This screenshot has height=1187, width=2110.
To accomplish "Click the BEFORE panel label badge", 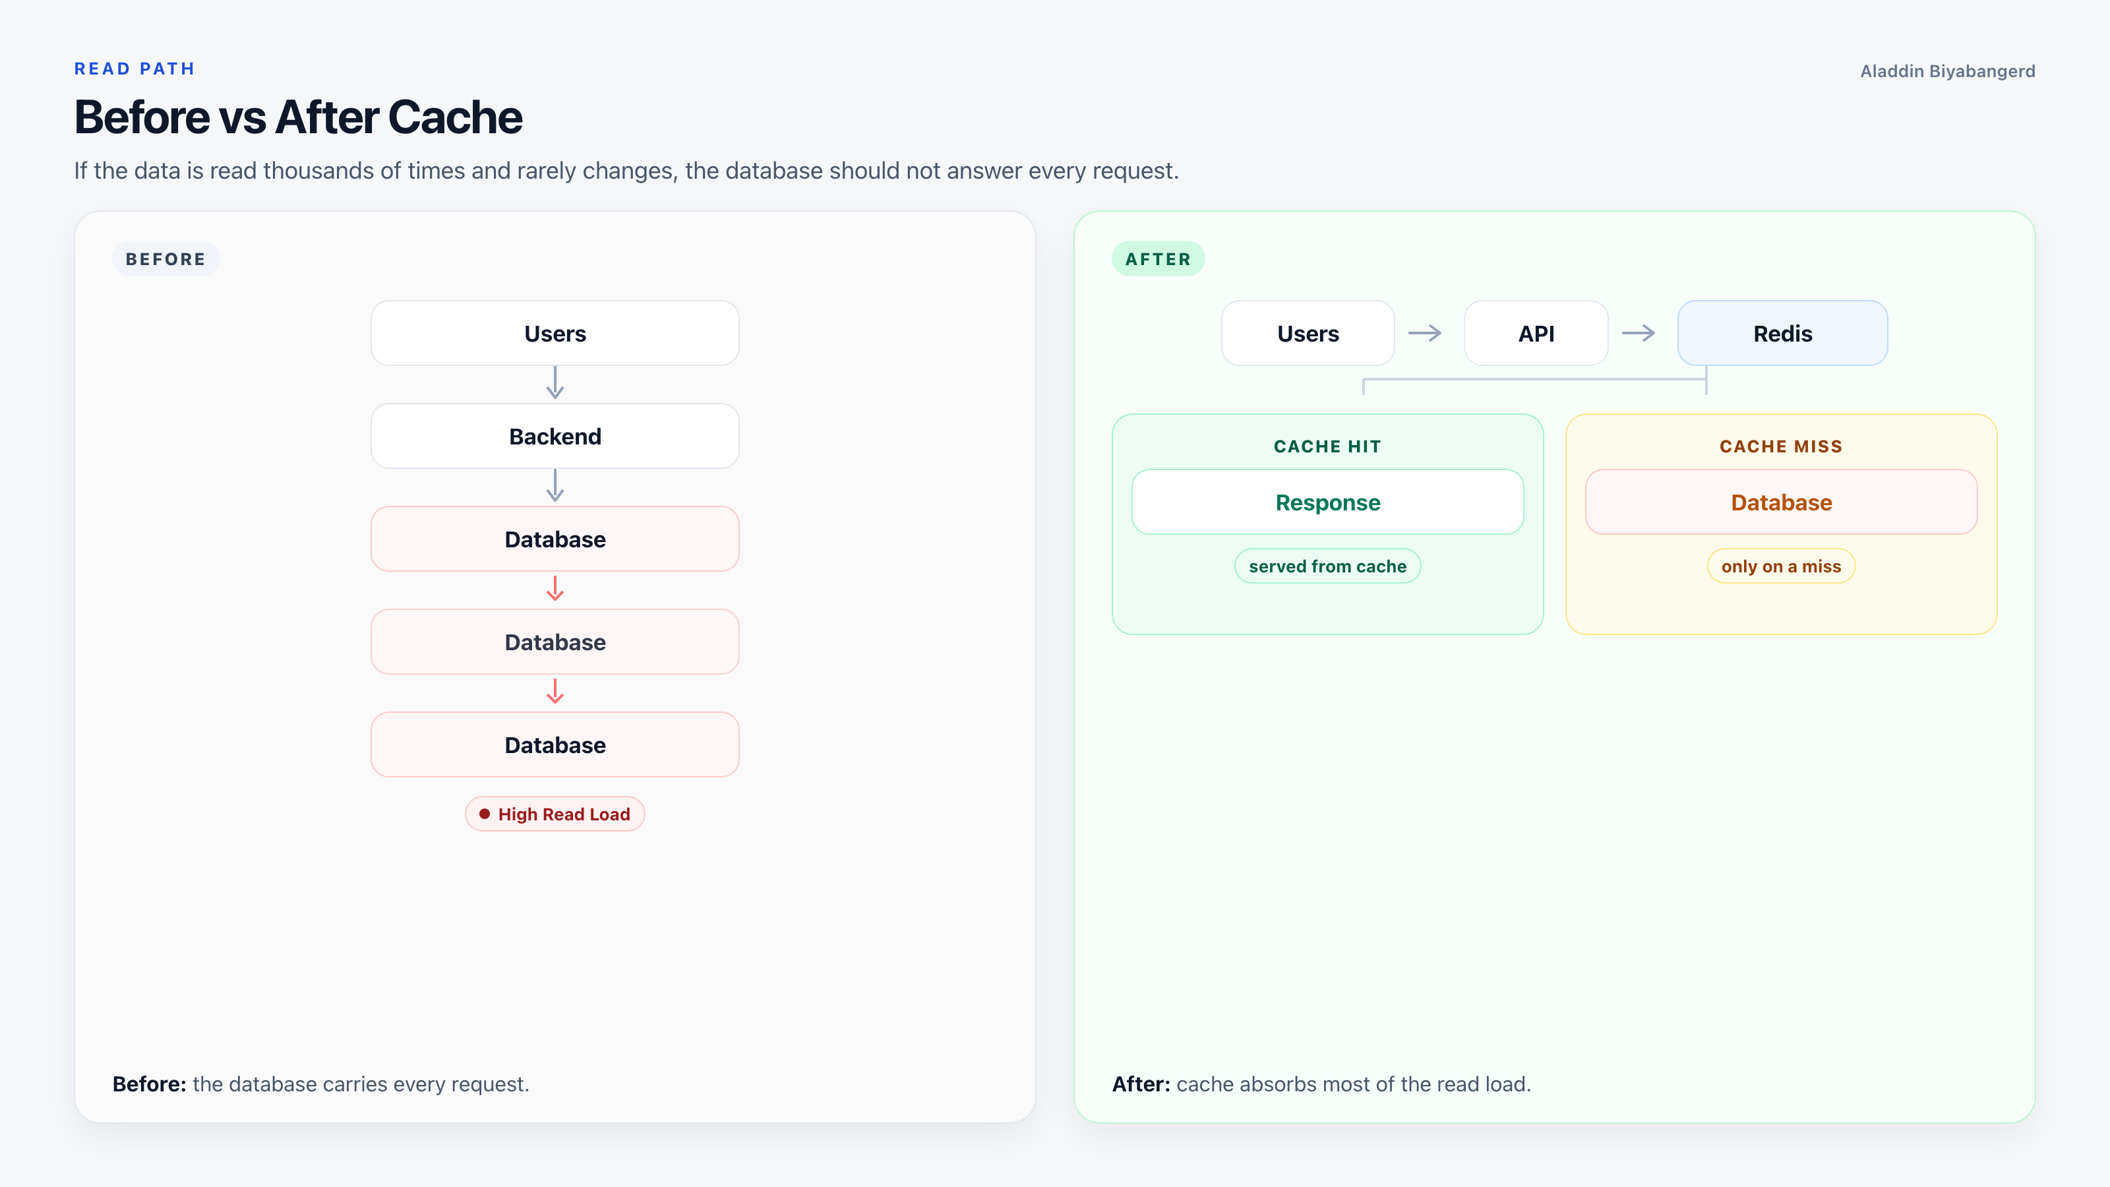I will tap(166, 259).
